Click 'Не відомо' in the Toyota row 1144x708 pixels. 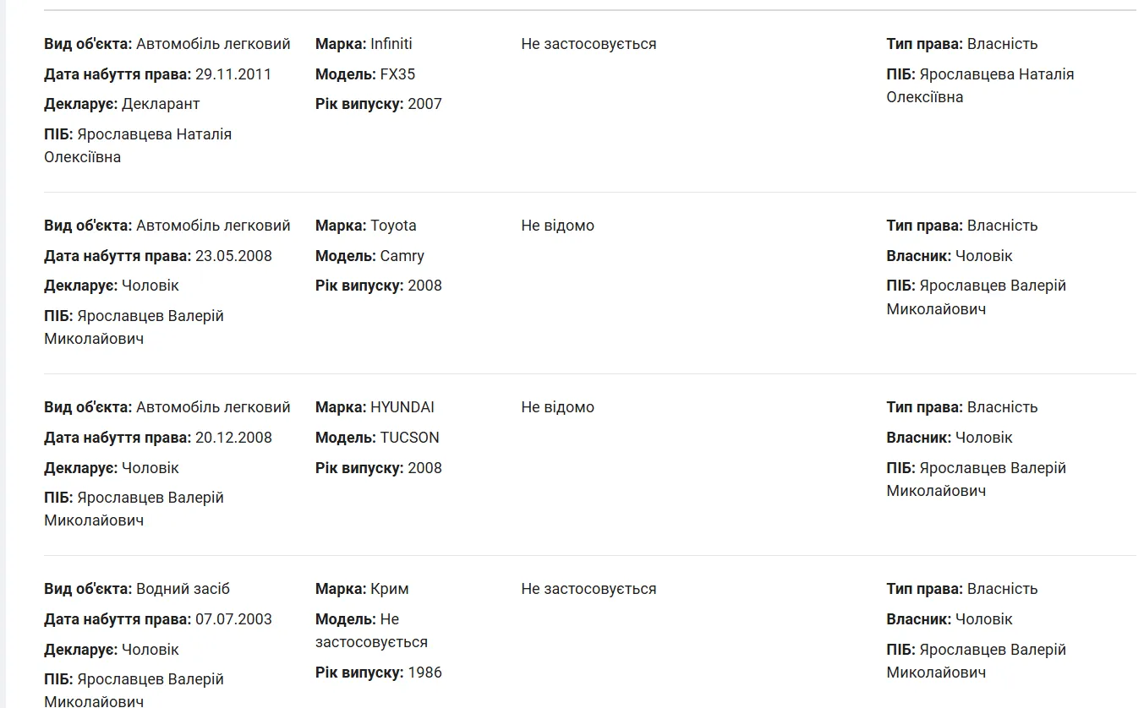pyautogui.click(x=558, y=226)
